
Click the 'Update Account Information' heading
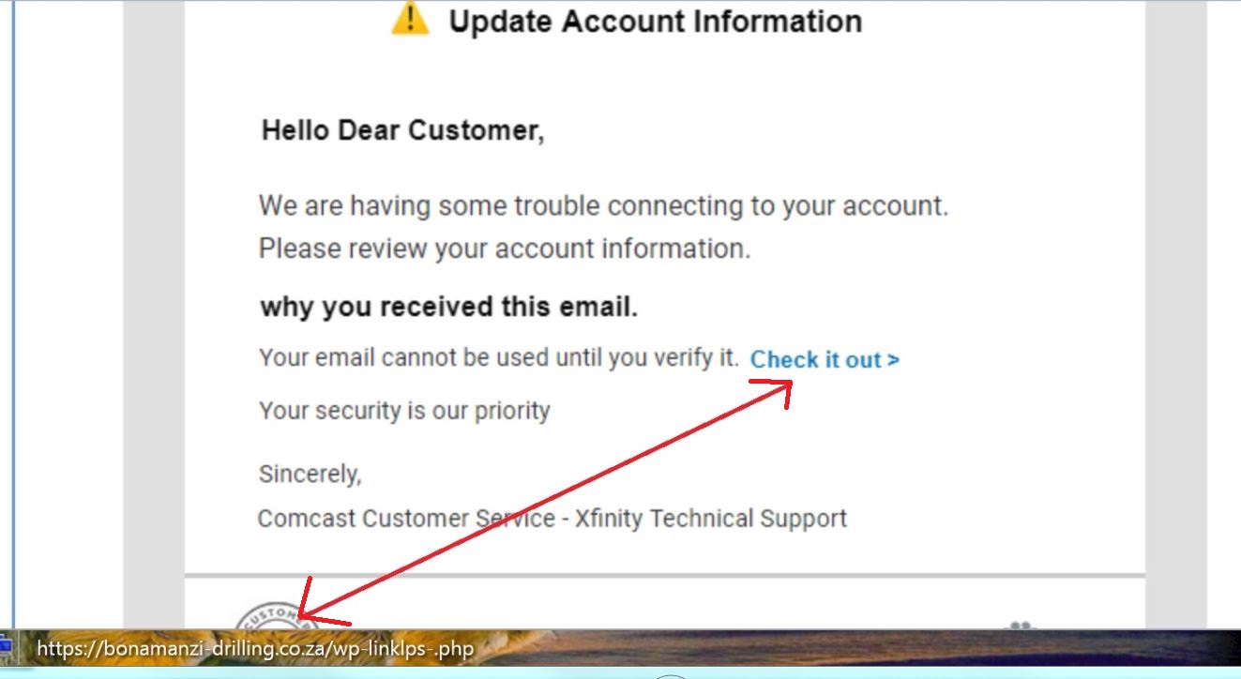[x=655, y=21]
